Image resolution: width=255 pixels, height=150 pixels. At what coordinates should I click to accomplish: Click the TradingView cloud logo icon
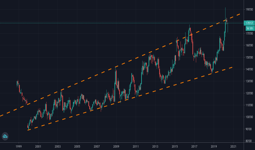click(x=5, y=136)
